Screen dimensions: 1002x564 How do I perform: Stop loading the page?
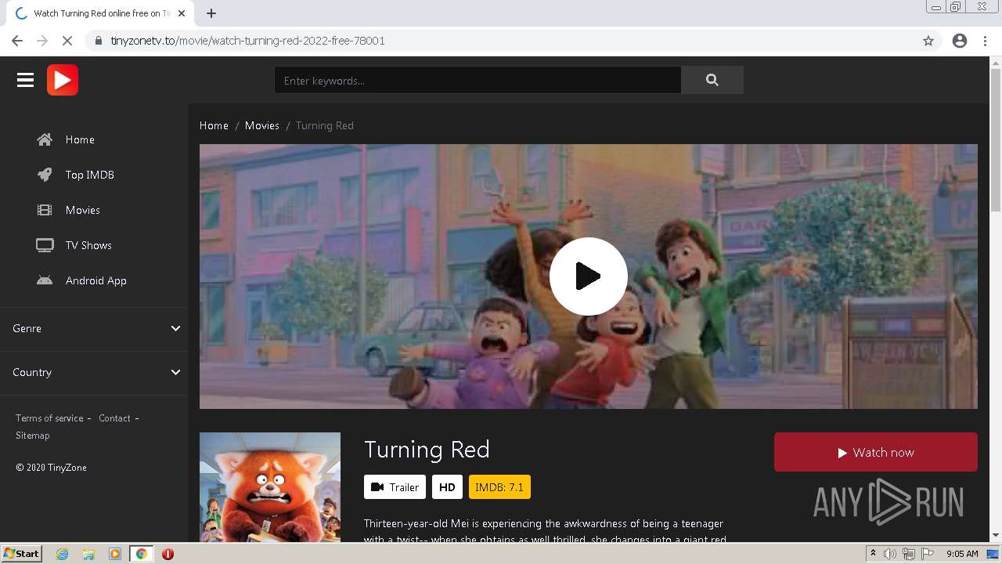67,41
